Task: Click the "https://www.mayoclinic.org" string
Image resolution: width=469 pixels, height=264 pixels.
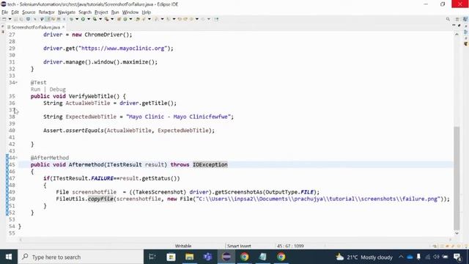Action: coord(123,48)
